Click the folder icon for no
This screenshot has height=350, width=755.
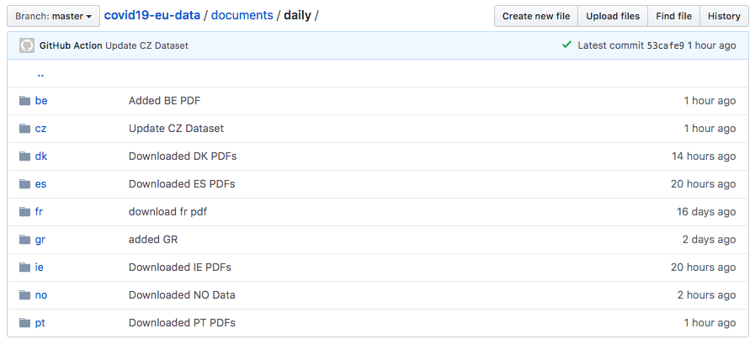(25, 295)
